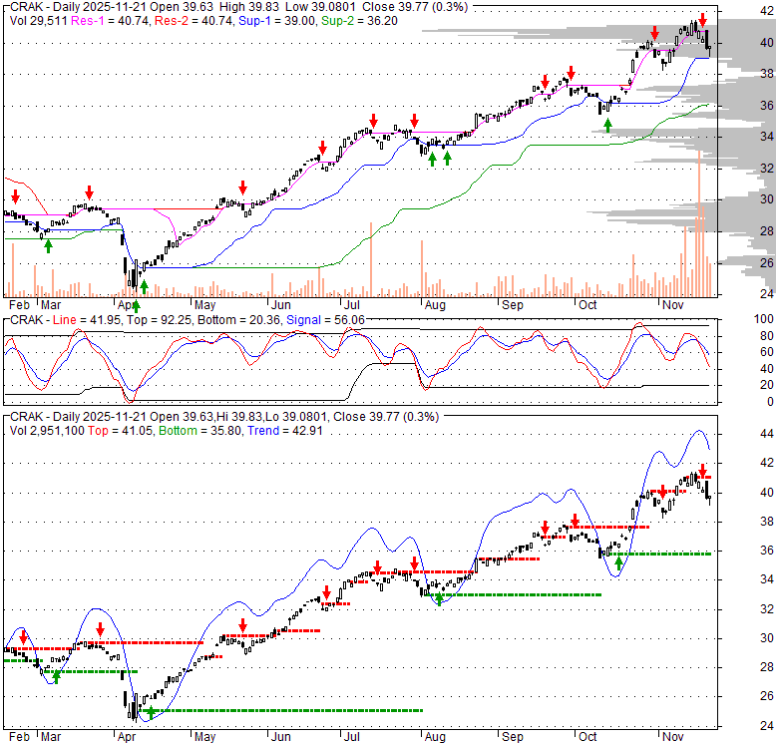Click the 24 price label on top chart axis
The width and height of the screenshot is (778, 743).
[x=767, y=293]
